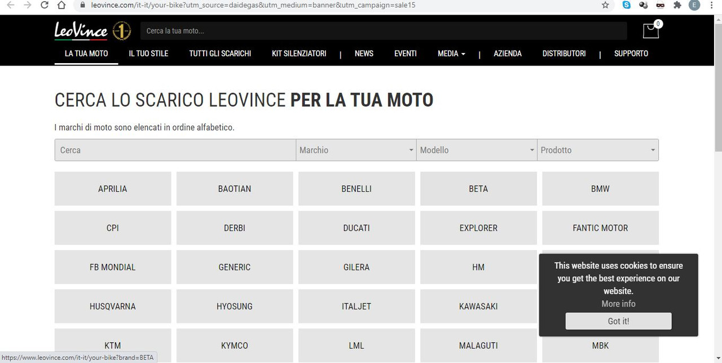Open the Marchio dropdown

coord(356,150)
